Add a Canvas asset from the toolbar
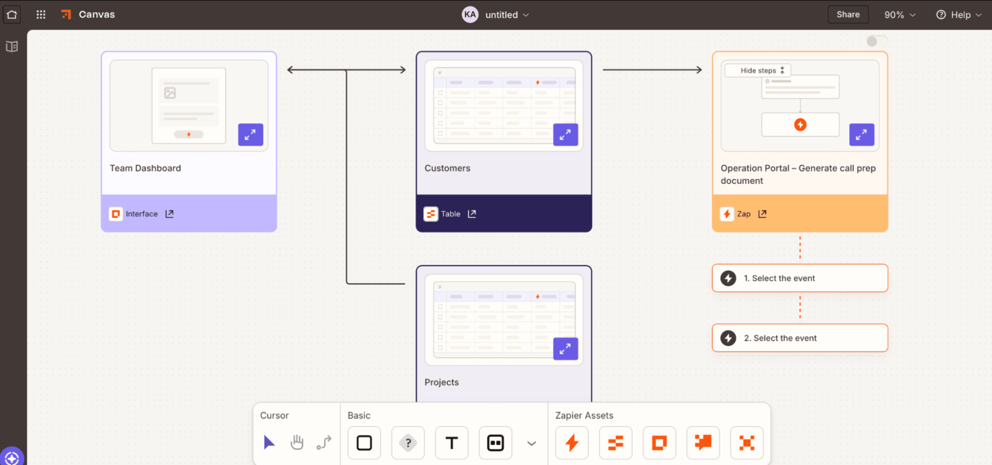The width and height of the screenshot is (992, 465). 747,443
